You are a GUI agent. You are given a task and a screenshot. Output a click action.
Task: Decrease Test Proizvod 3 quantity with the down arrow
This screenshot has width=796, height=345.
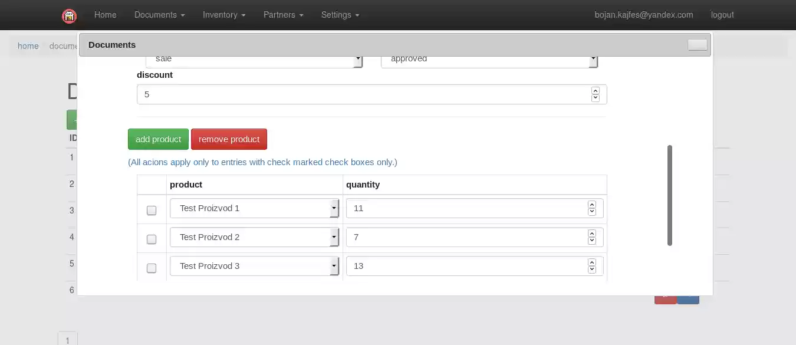coord(591,269)
